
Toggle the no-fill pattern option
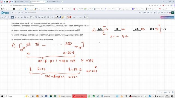87,17
